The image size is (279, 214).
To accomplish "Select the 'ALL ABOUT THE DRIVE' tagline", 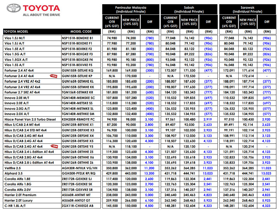I will pos(41,15).
